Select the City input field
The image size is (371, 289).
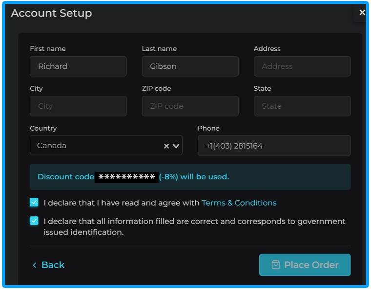point(78,106)
